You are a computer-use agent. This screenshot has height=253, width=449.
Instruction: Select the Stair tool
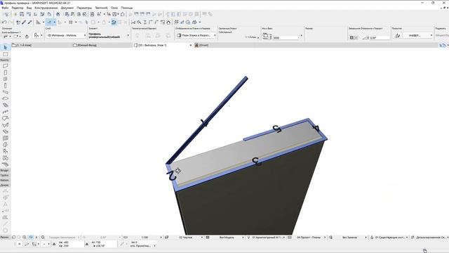(5, 105)
